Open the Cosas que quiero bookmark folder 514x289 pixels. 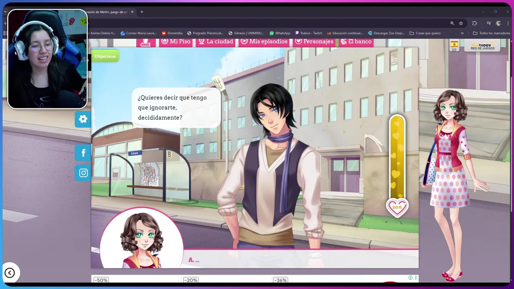425,33
